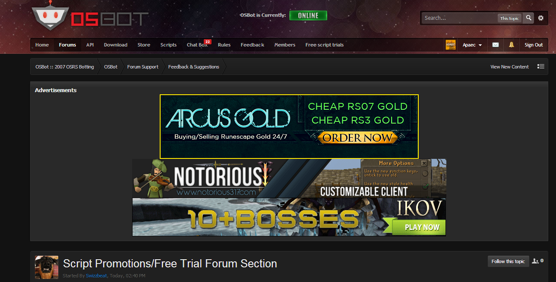Click the Apaec user avatar icon

coord(451,45)
